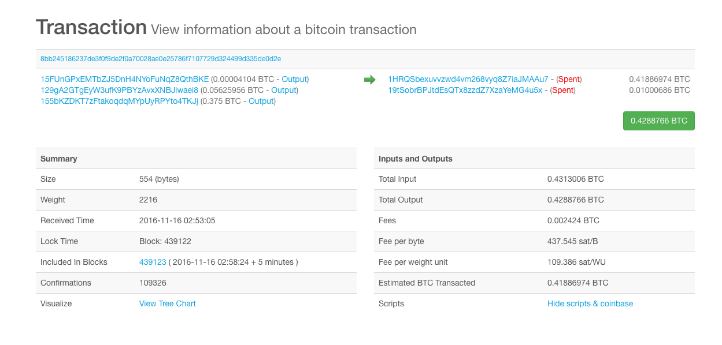Click Spent link next to 1HRQSbexuvvzwd4vm268vyq8Z7iaJMAAu7

tap(568, 79)
